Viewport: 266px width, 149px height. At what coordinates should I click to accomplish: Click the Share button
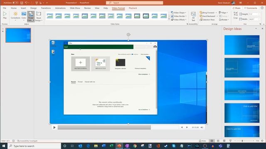[236, 8]
